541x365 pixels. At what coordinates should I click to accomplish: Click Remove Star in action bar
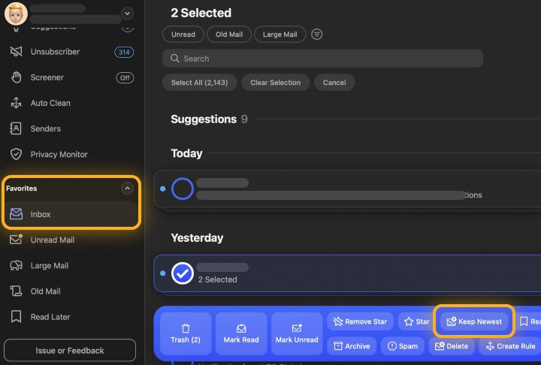click(359, 321)
